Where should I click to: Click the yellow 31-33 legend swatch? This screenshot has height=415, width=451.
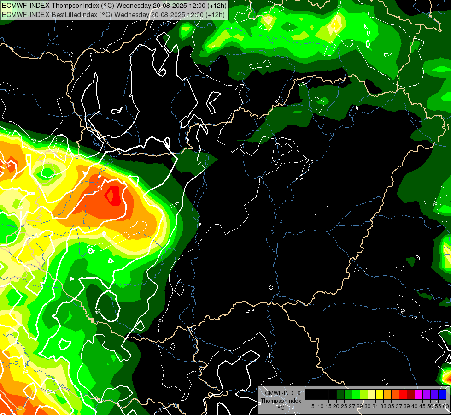380,394
